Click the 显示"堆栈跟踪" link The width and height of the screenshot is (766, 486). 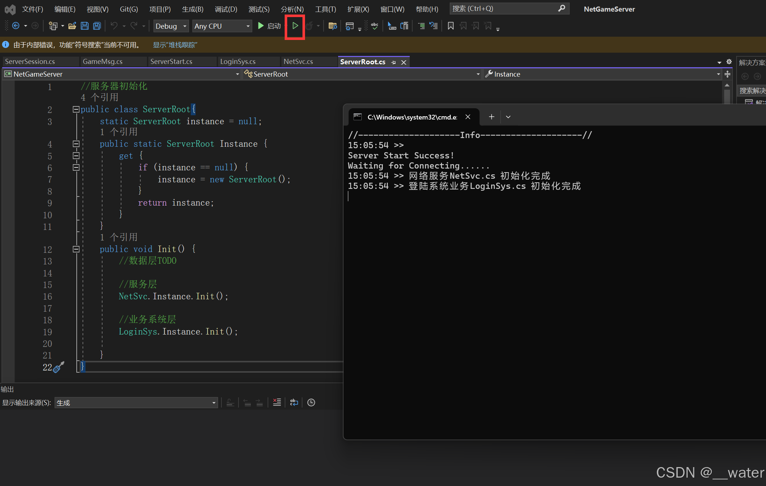175,45
